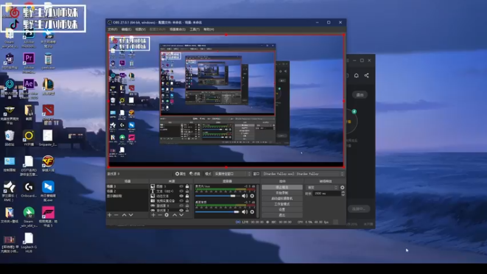Click desktop audio volume slider handle
Screen dimensions: 487x274
tap(236, 212)
